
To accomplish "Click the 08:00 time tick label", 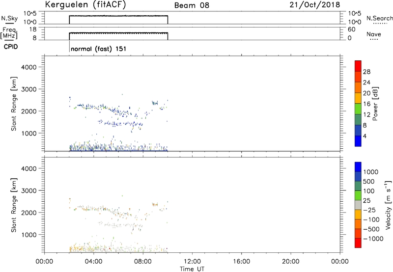I will [x=143, y=262].
